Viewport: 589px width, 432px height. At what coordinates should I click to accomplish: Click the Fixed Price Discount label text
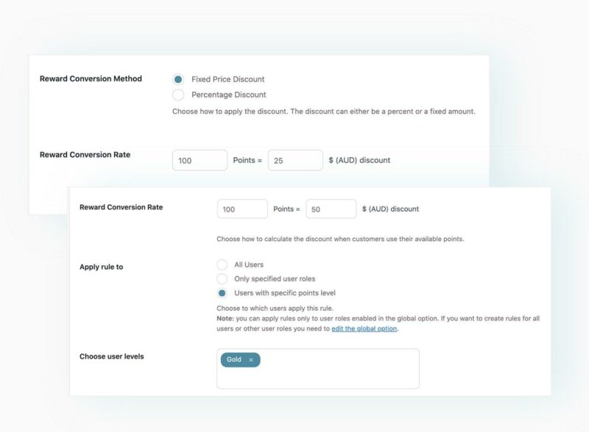228,79
